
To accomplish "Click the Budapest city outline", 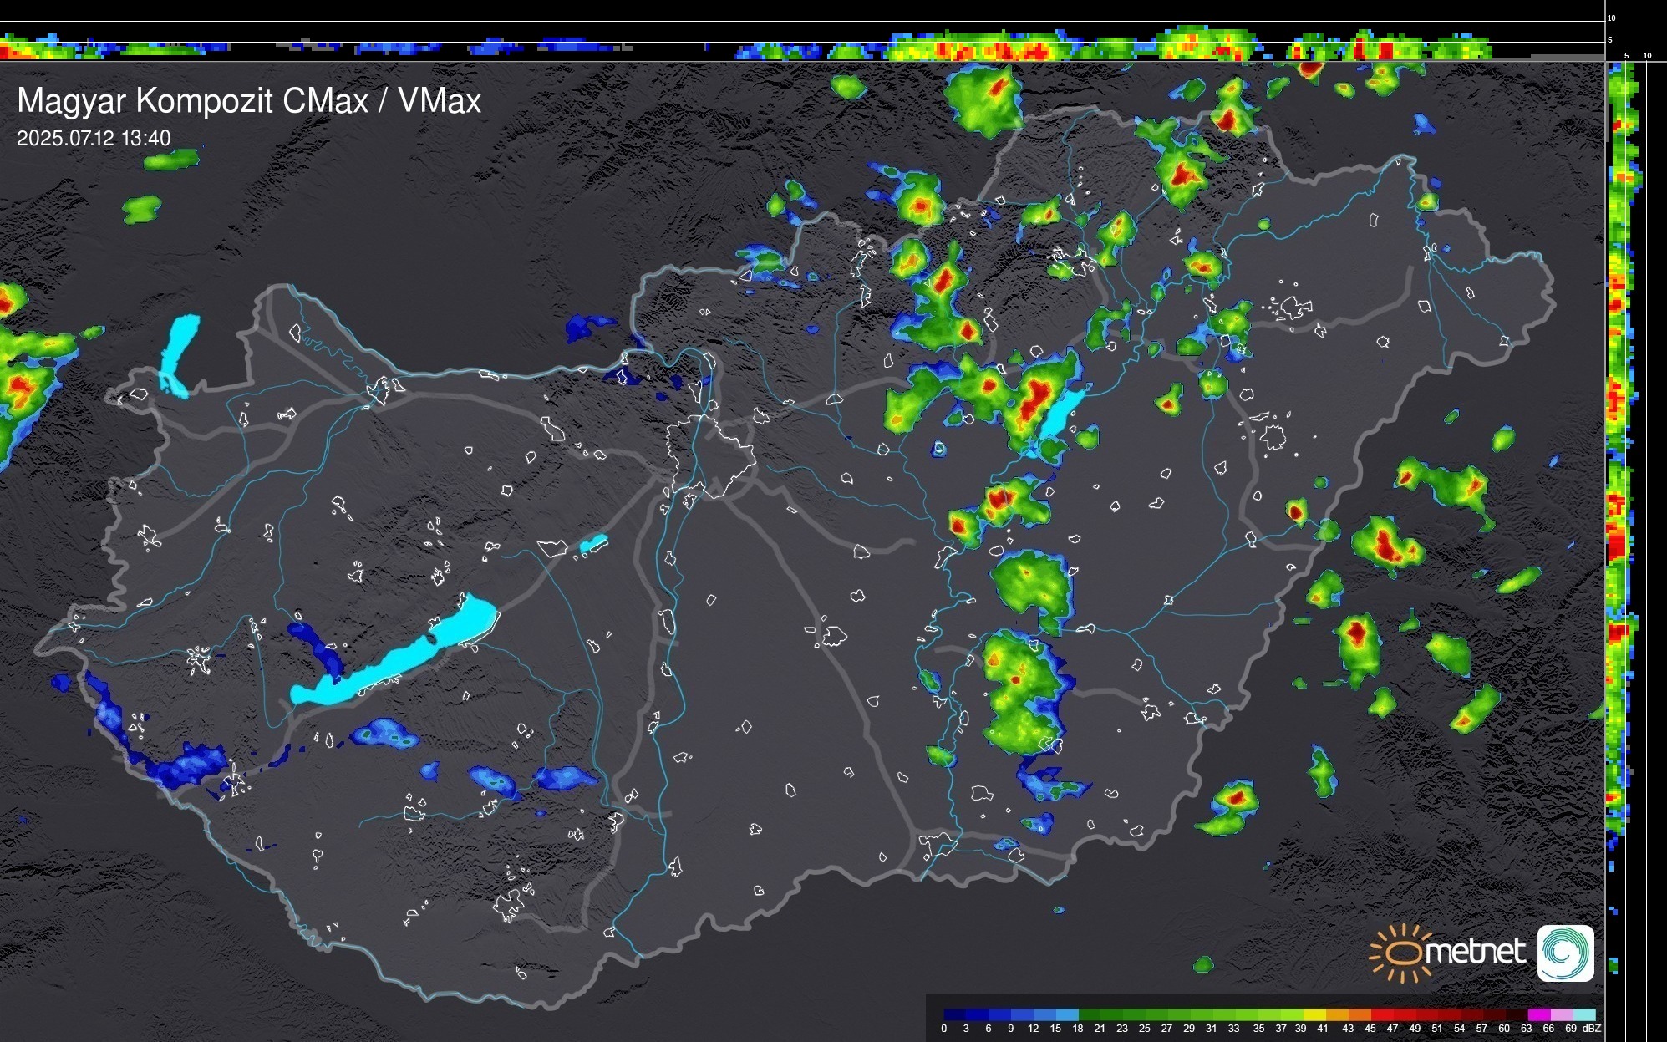I will (710, 455).
